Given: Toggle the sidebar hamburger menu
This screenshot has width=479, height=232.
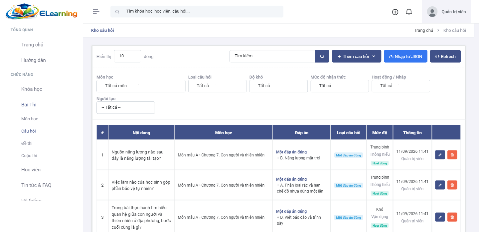Looking at the screenshot, I should click(x=96, y=12).
